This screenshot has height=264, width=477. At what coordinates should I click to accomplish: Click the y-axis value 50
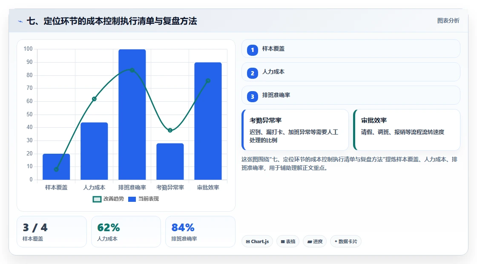click(29, 115)
